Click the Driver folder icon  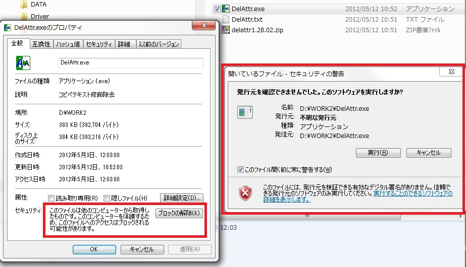[x=23, y=17]
